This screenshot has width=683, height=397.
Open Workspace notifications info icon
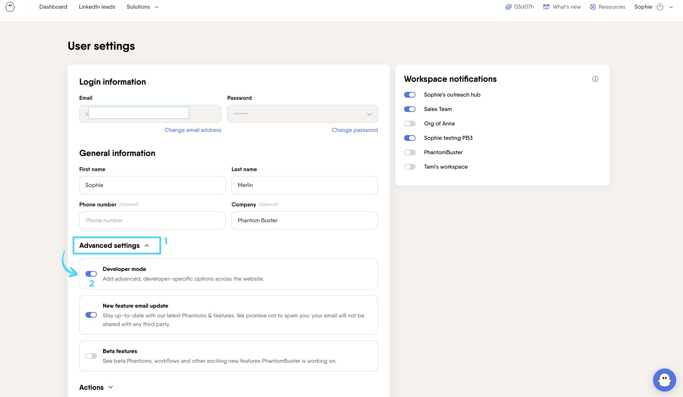[595, 79]
